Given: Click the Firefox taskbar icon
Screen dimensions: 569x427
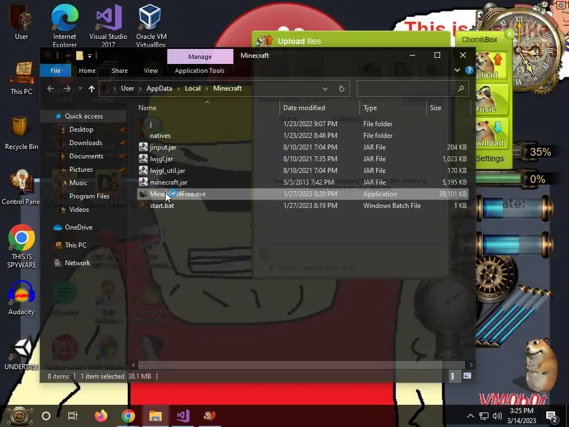Looking at the screenshot, I should click(x=101, y=416).
